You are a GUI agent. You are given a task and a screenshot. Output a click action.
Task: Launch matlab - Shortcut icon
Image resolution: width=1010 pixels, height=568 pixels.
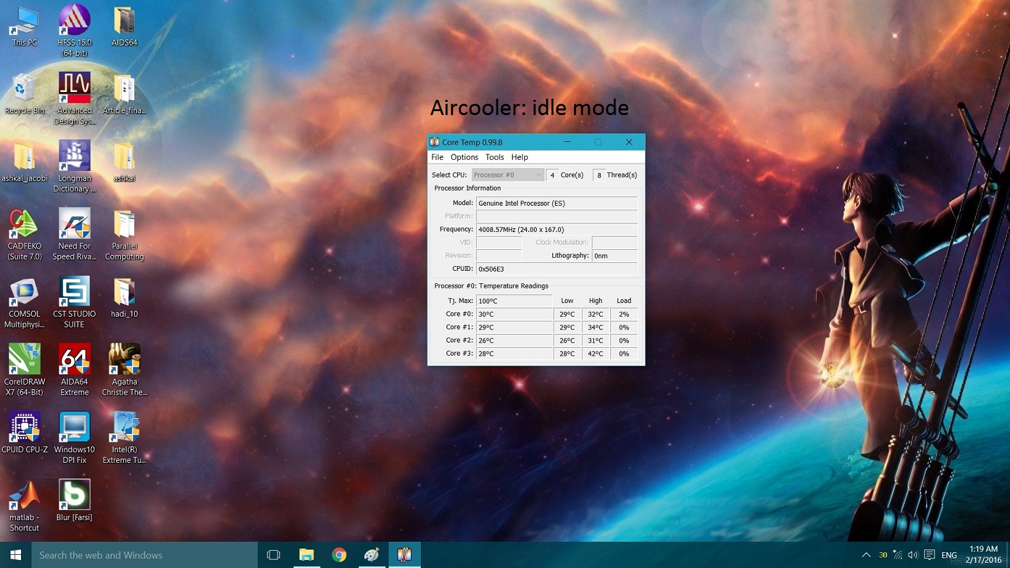click(x=24, y=506)
